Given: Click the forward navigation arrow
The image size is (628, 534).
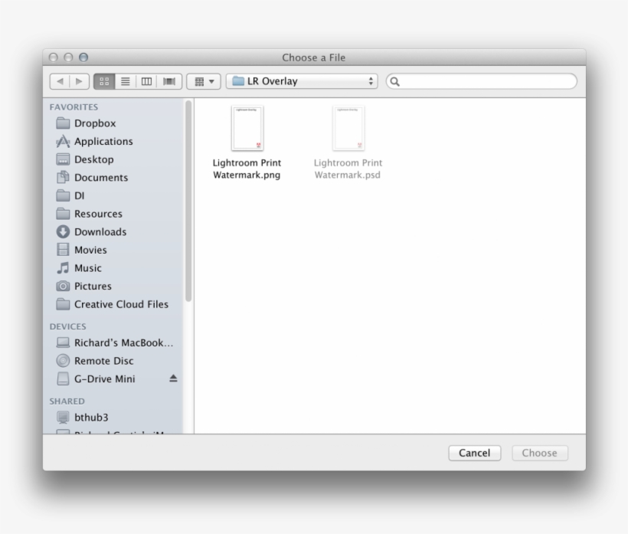Looking at the screenshot, I should tap(80, 80).
